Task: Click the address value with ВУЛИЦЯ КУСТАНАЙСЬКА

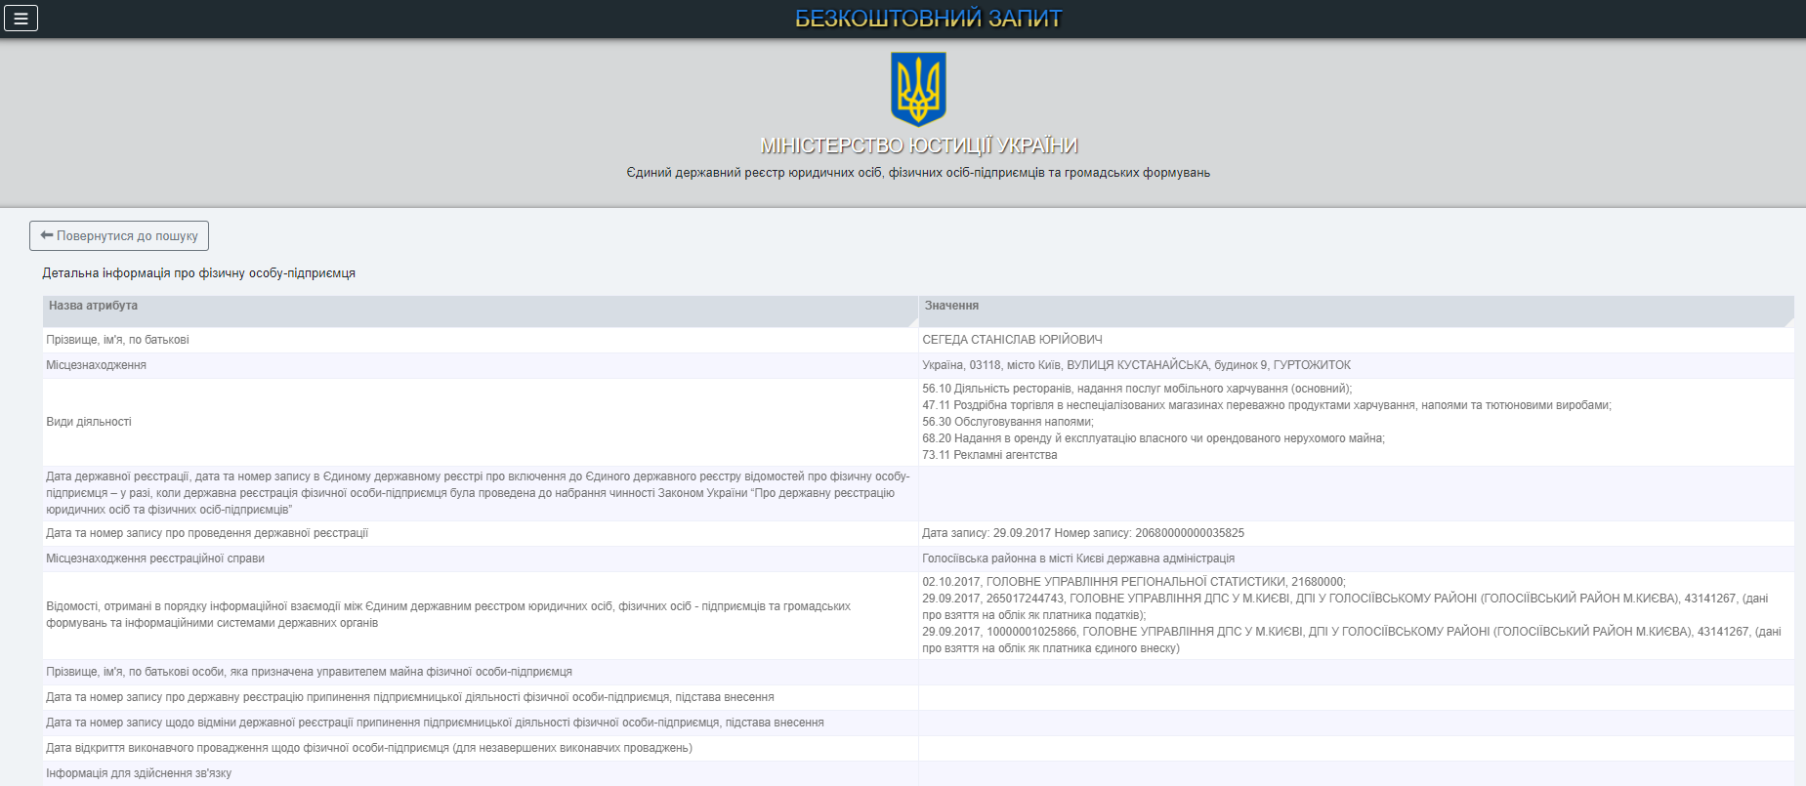Action: click(1136, 365)
